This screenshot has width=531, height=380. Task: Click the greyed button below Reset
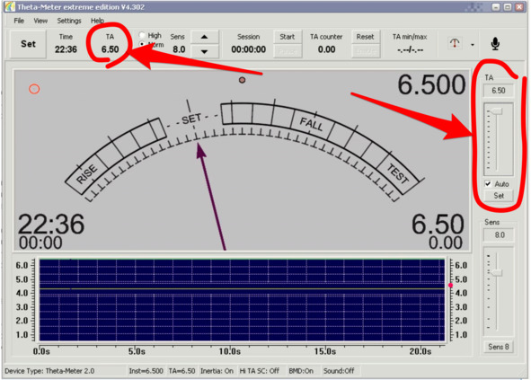tap(365, 51)
